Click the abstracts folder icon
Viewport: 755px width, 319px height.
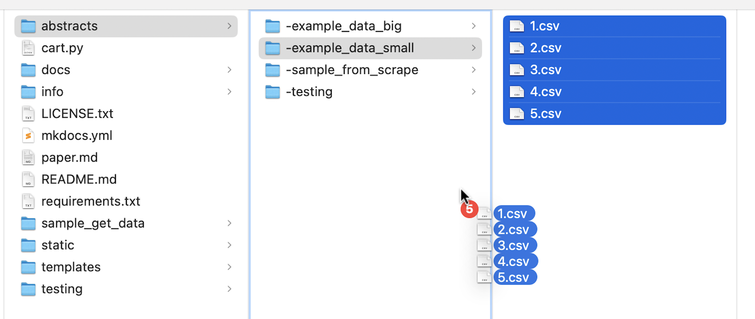[28, 26]
